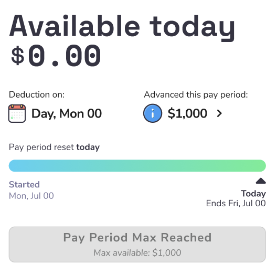
Task: Click the Mon, Jul 00 start date
Action: click(x=31, y=196)
